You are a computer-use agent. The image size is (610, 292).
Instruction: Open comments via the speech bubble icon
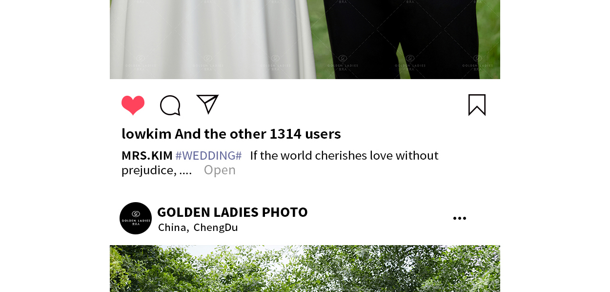(x=170, y=105)
